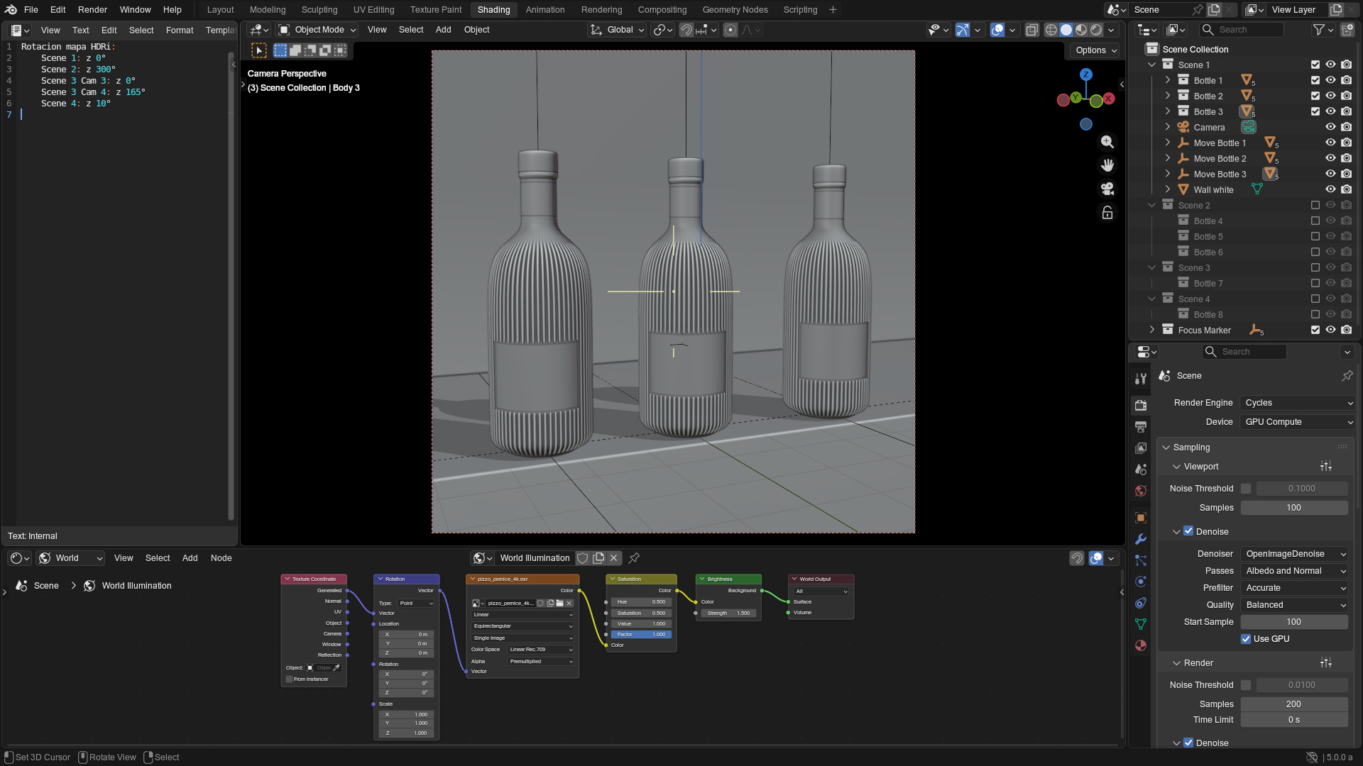Expand the Move Bottle 1 tree item

[1168, 143]
